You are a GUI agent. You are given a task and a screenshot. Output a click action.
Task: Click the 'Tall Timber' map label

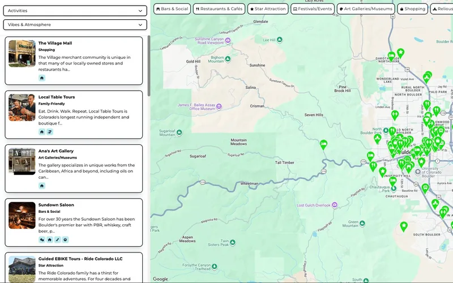(285, 162)
